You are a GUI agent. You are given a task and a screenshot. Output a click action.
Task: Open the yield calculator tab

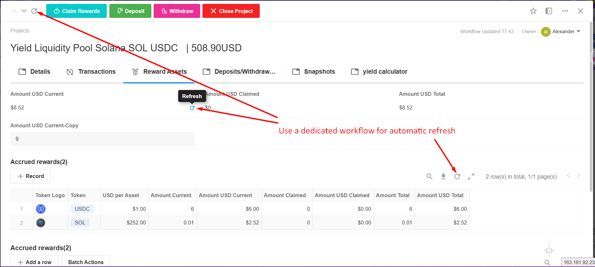click(x=379, y=72)
